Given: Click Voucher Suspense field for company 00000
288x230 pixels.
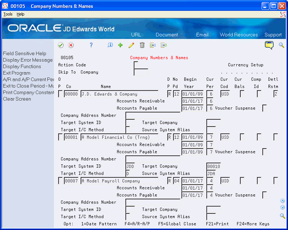Looking at the screenshot, I should point(265,108).
